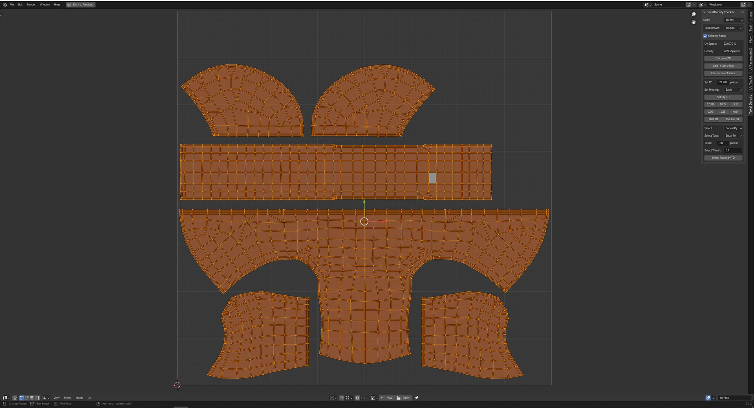The width and height of the screenshot is (754, 408).
Task: Click the Select Faces By TD button
Action: pos(723,158)
